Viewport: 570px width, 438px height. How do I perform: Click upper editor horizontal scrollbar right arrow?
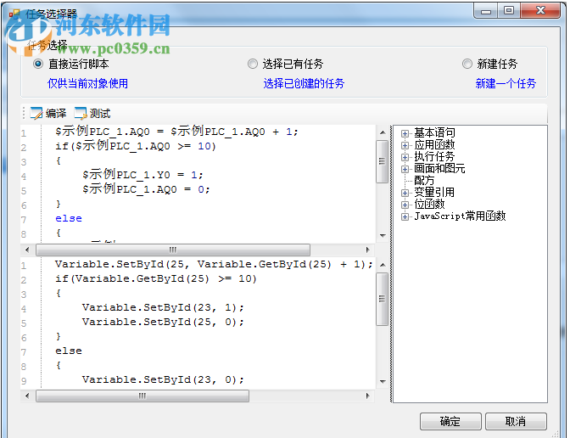(x=367, y=250)
